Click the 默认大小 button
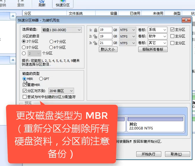This screenshot has width=195, height=166. 108,49
